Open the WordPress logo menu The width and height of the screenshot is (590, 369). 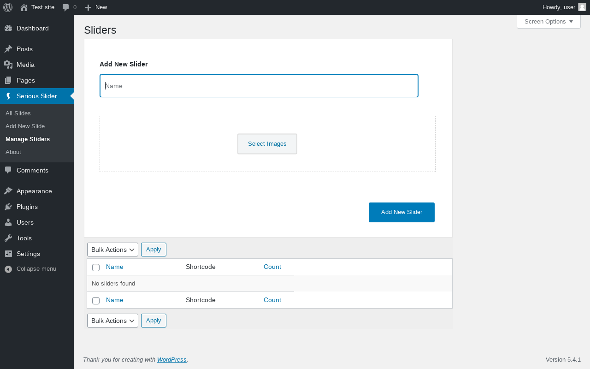click(x=8, y=7)
